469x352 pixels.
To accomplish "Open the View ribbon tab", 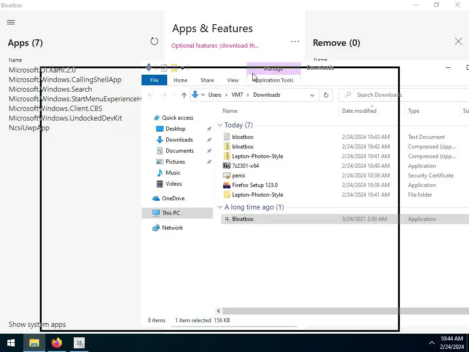I will click(233, 80).
